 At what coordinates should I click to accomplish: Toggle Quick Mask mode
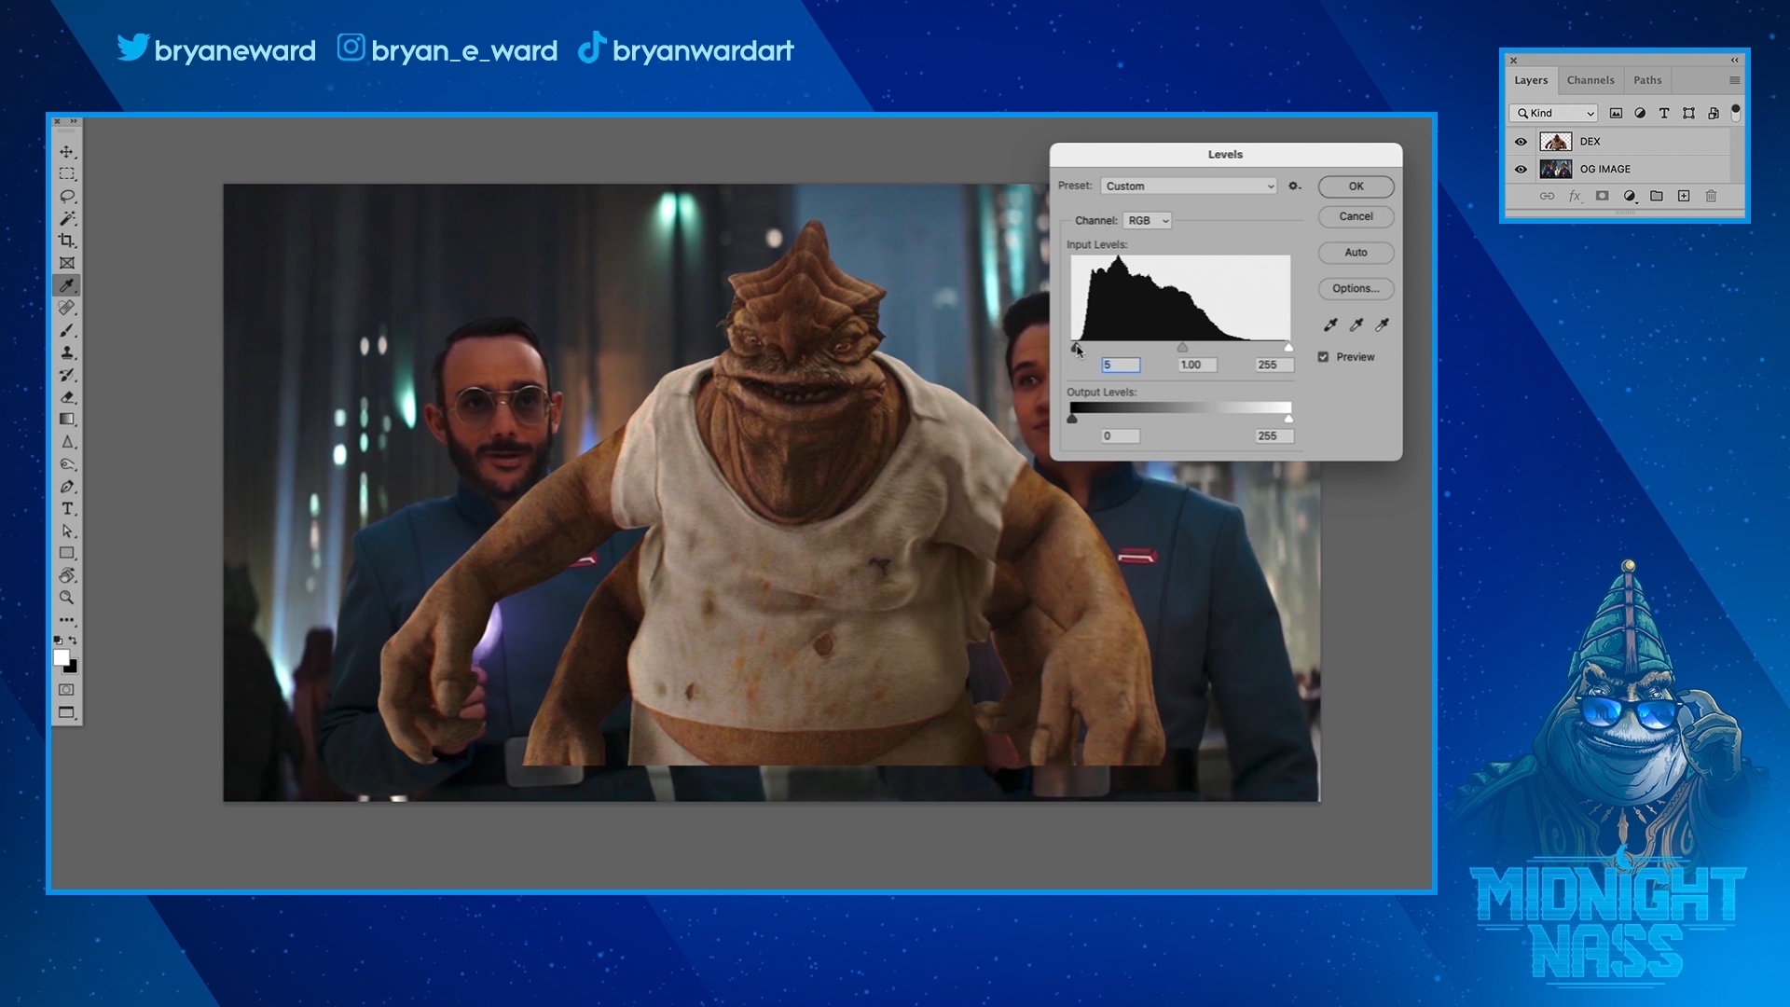67,690
